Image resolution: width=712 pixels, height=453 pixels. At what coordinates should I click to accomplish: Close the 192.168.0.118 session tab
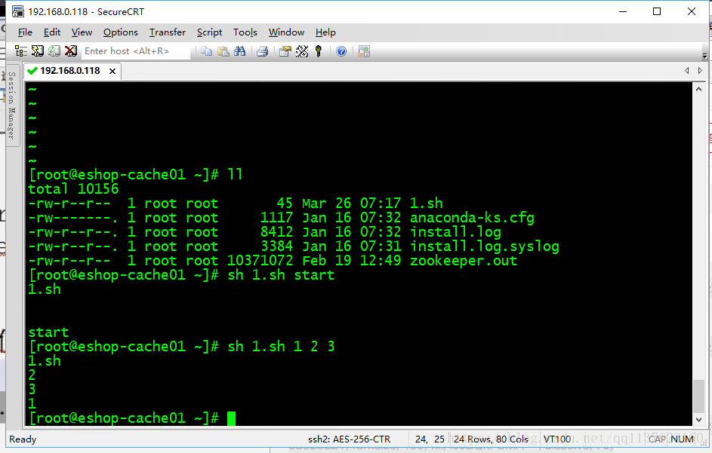click(113, 71)
